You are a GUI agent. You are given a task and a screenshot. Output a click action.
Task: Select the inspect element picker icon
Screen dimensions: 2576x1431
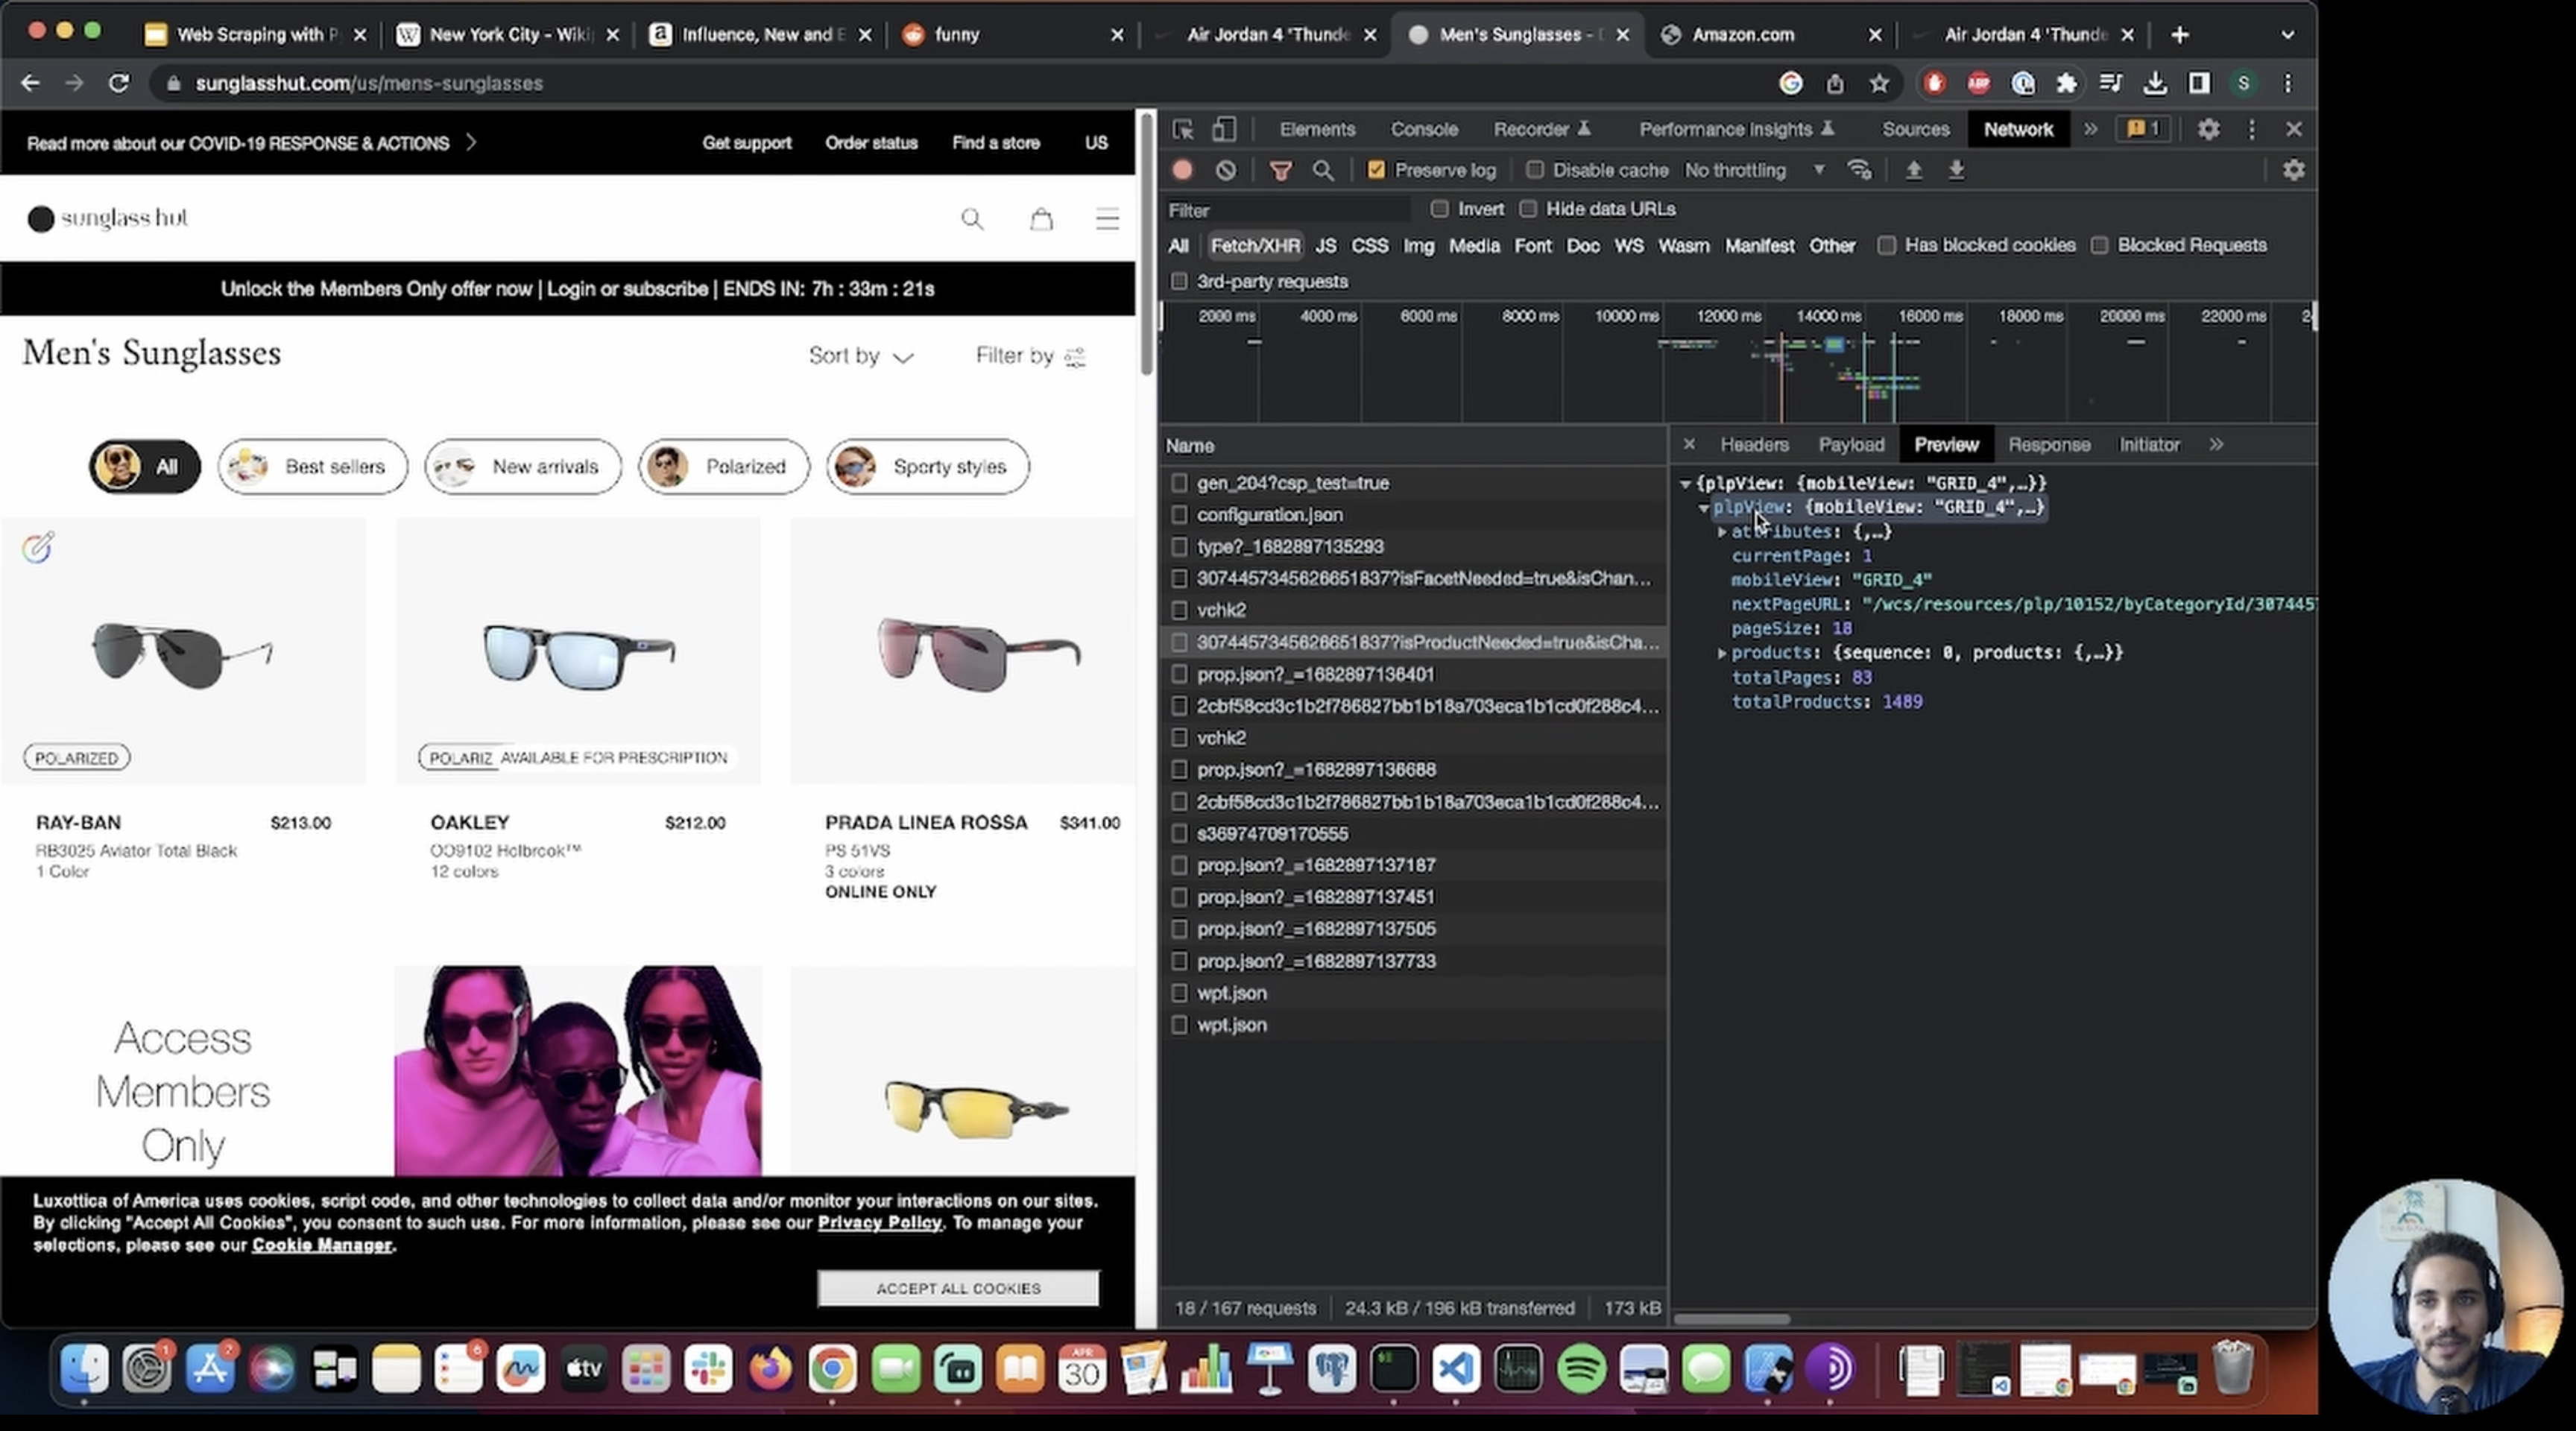(1183, 130)
